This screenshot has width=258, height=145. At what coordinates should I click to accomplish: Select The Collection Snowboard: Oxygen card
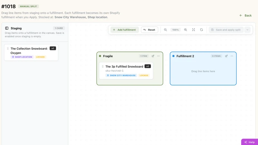point(31,53)
